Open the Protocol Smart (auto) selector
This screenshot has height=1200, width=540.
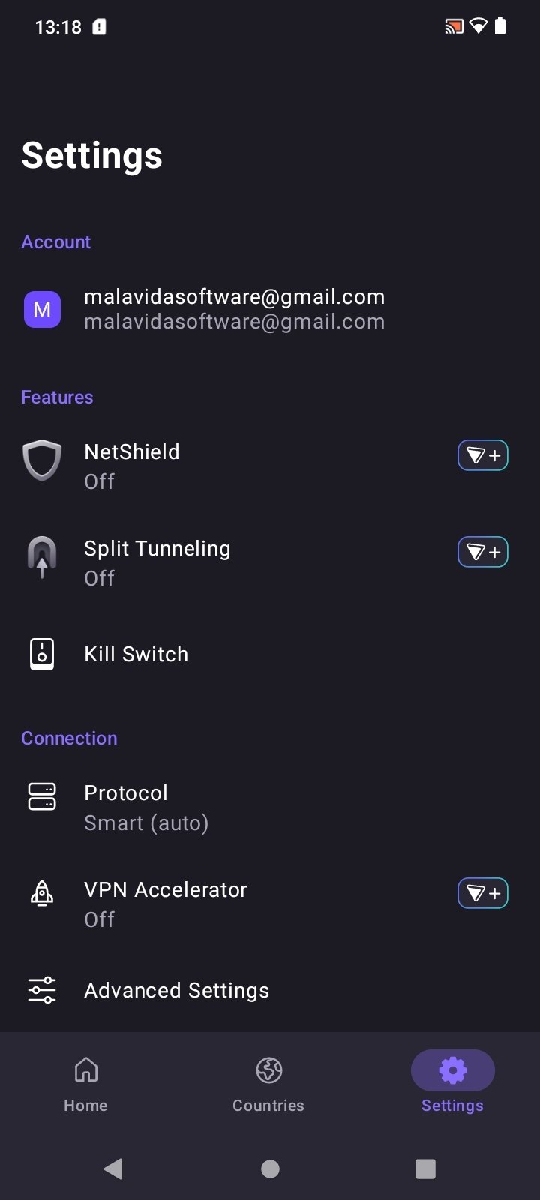(270, 808)
